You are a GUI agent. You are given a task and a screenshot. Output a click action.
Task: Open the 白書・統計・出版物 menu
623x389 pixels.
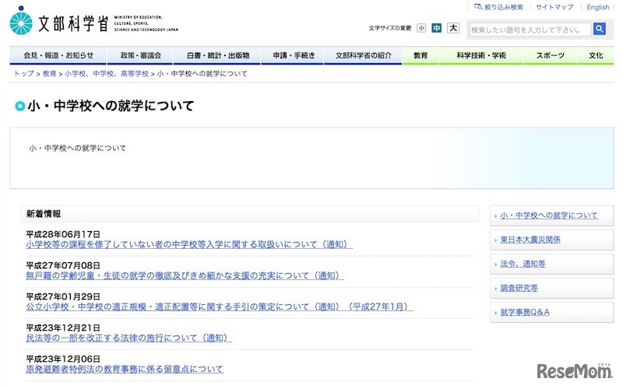(x=217, y=56)
